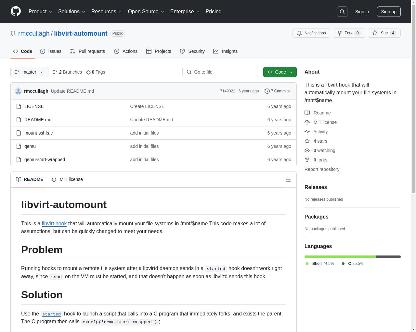View the 7 Commits history

tap(277, 91)
